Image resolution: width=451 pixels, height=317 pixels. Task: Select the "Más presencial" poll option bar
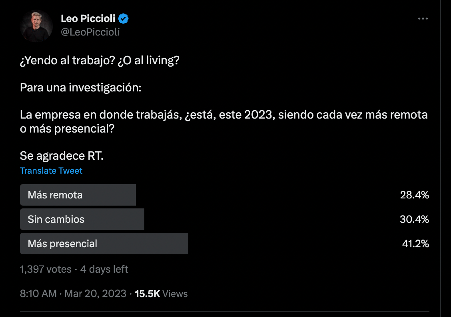coord(104,244)
